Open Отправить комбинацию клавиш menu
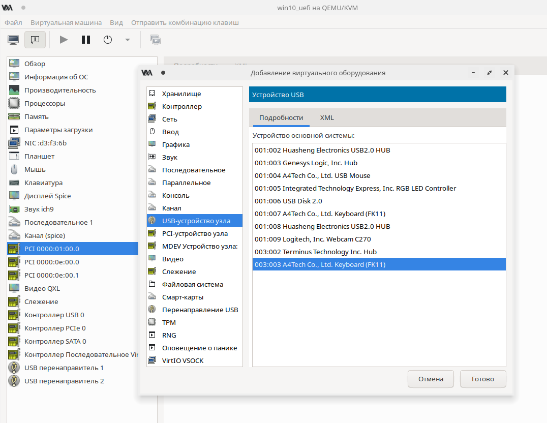The image size is (547, 423). [185, 22]
